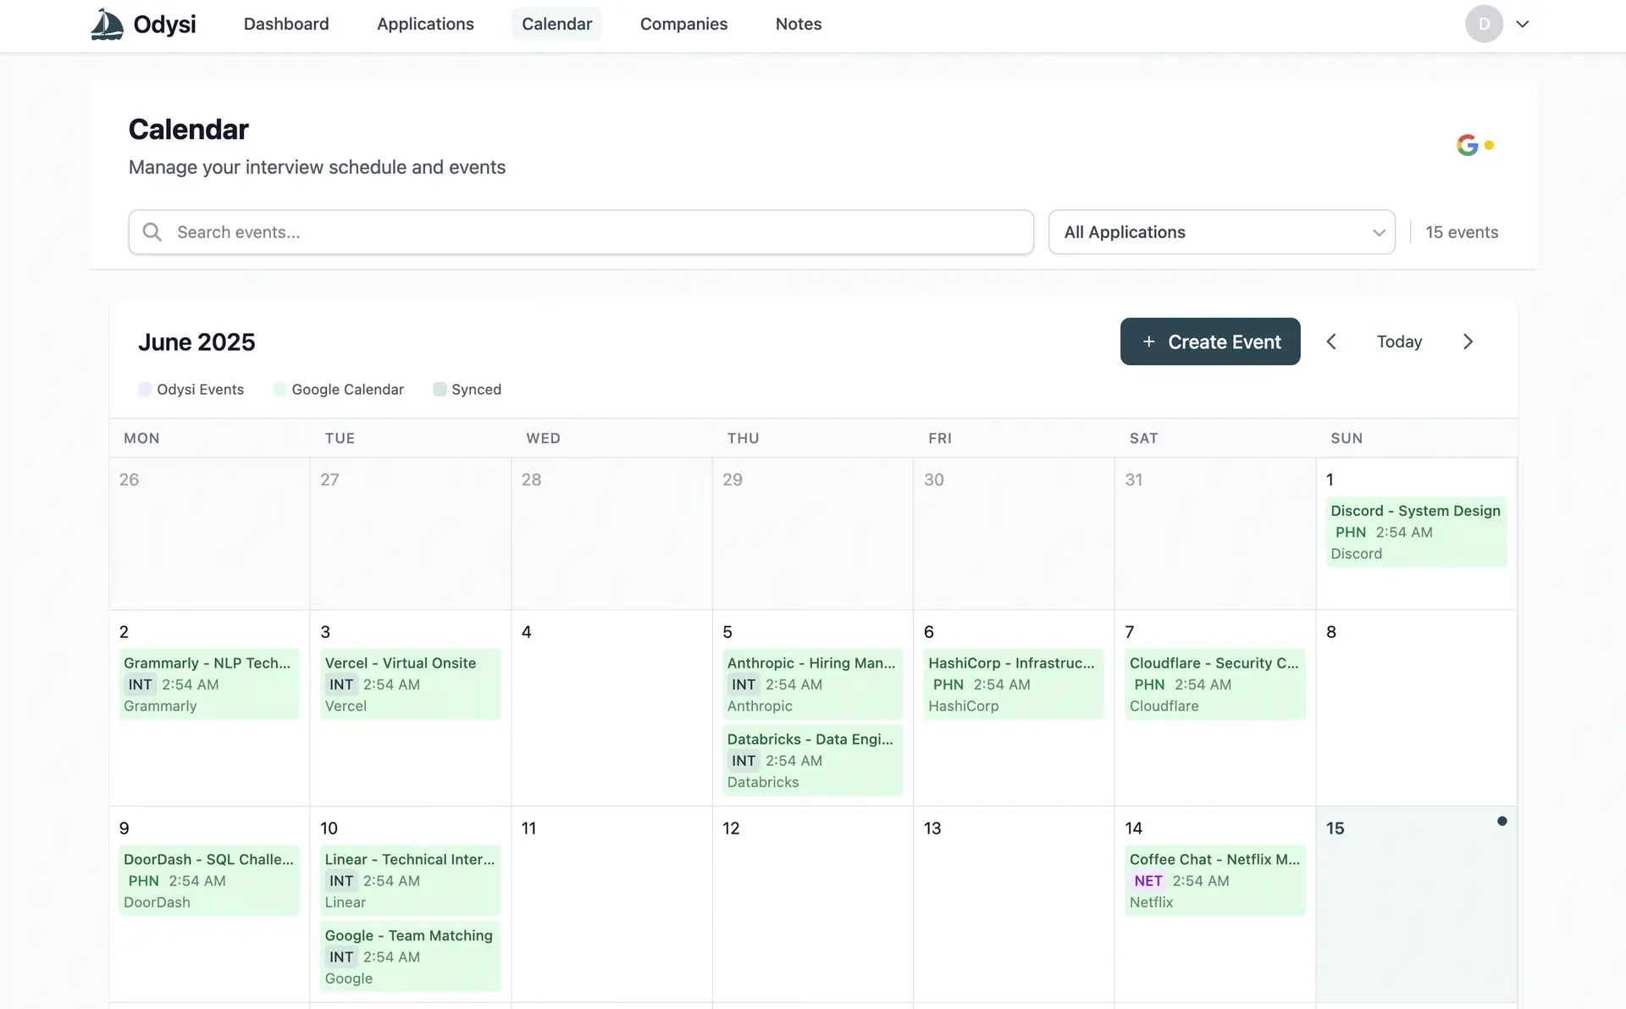Click the Google company label under Team Matching
The width and height of the screenshot is (1626, 1009).
tap(348, 979)
